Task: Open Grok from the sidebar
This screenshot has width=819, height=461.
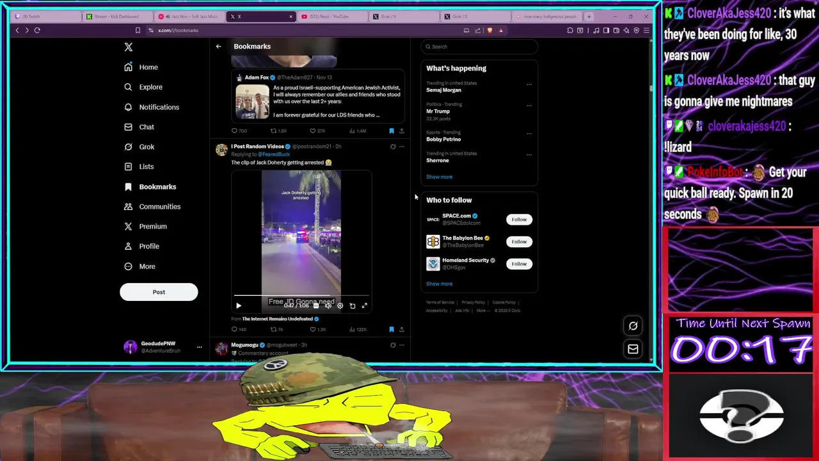Action: [x=139, y=147]
